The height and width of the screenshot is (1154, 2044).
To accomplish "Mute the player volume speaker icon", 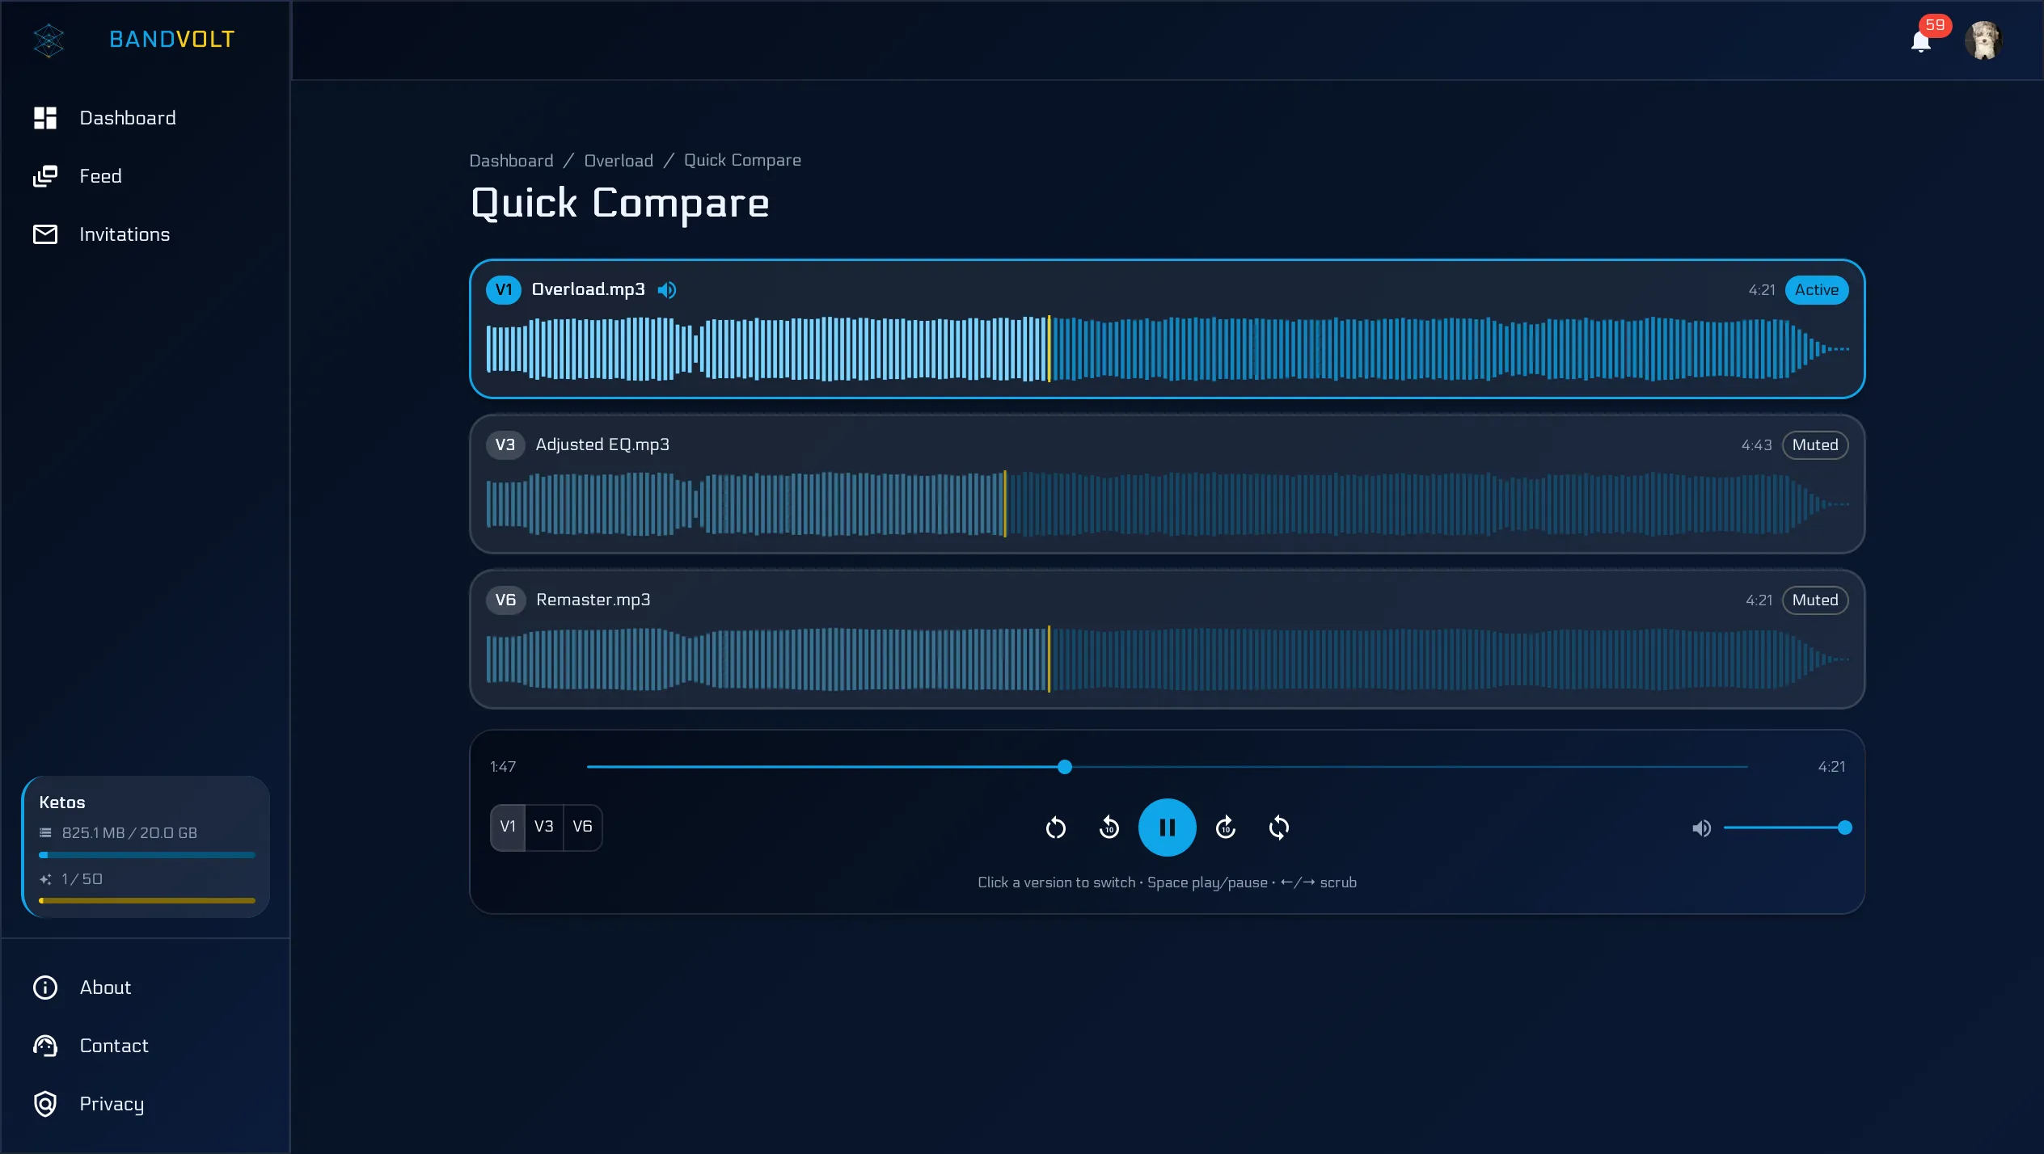I will pyautogui.click(x=1701, y=828).
